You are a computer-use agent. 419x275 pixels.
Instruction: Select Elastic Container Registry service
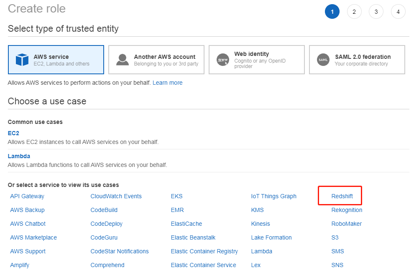pyautogui.click(x=204, y=251)
